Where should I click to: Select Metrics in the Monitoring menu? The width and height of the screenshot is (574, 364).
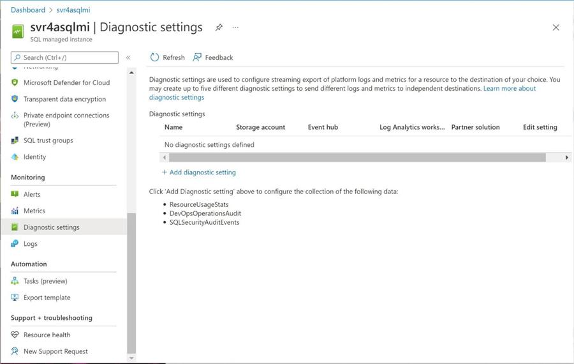coord(34,211)
